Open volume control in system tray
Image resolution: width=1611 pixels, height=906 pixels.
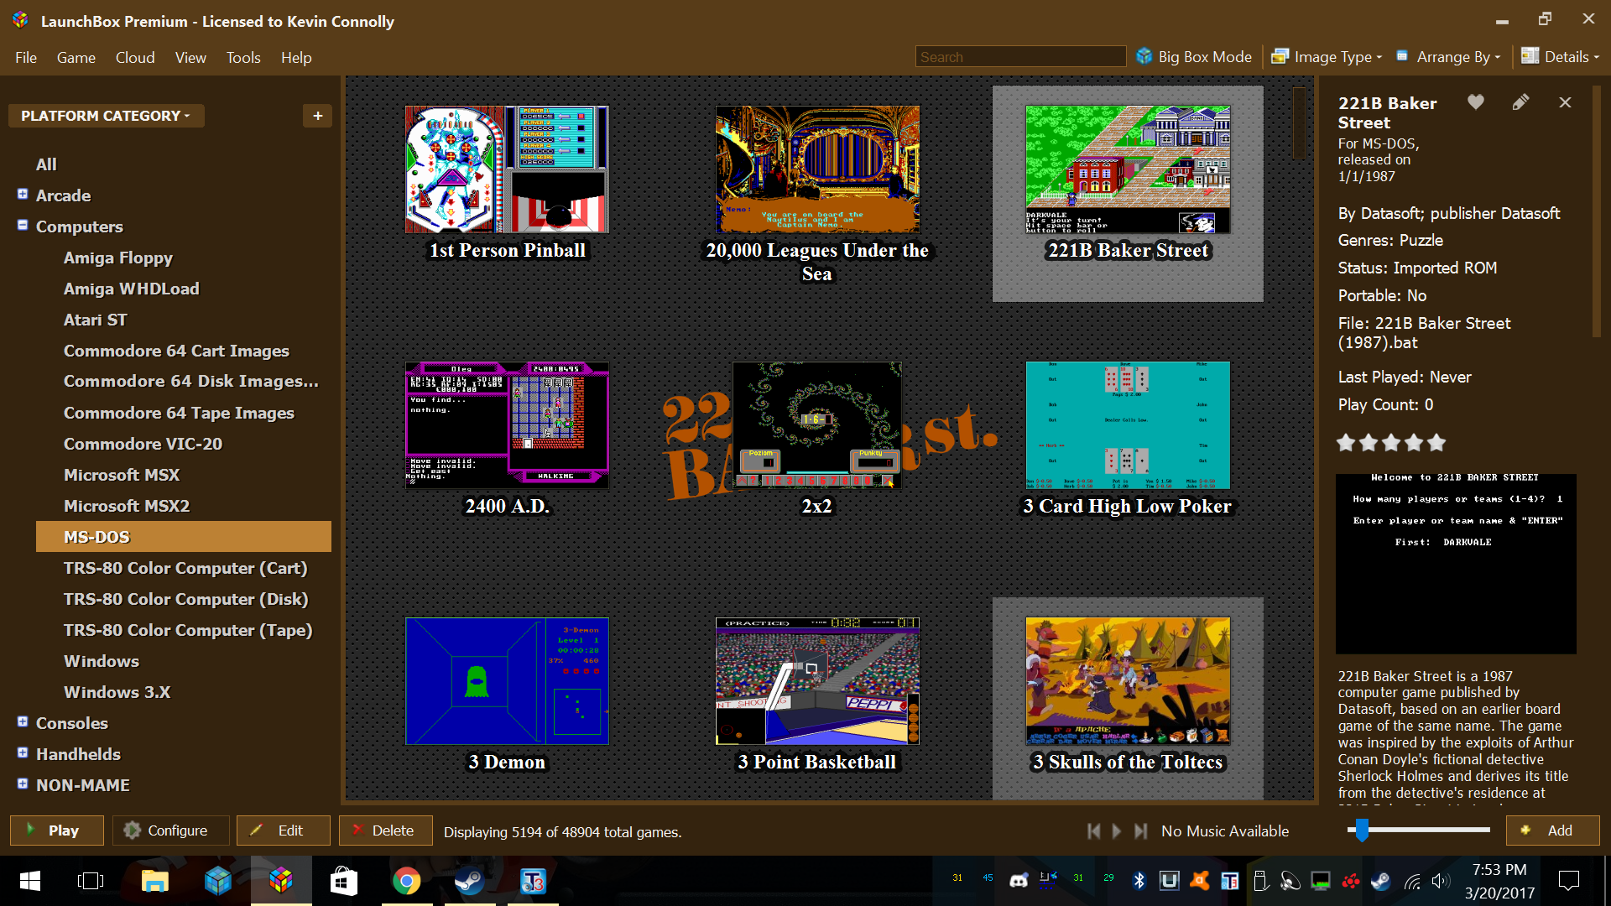click(1441, 881)
